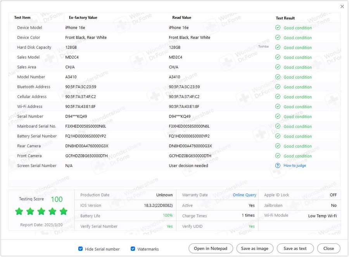Click the checkmark icon in the Mainboard Serial No. row
Screen dimensions: 349x257
[278, 126]
